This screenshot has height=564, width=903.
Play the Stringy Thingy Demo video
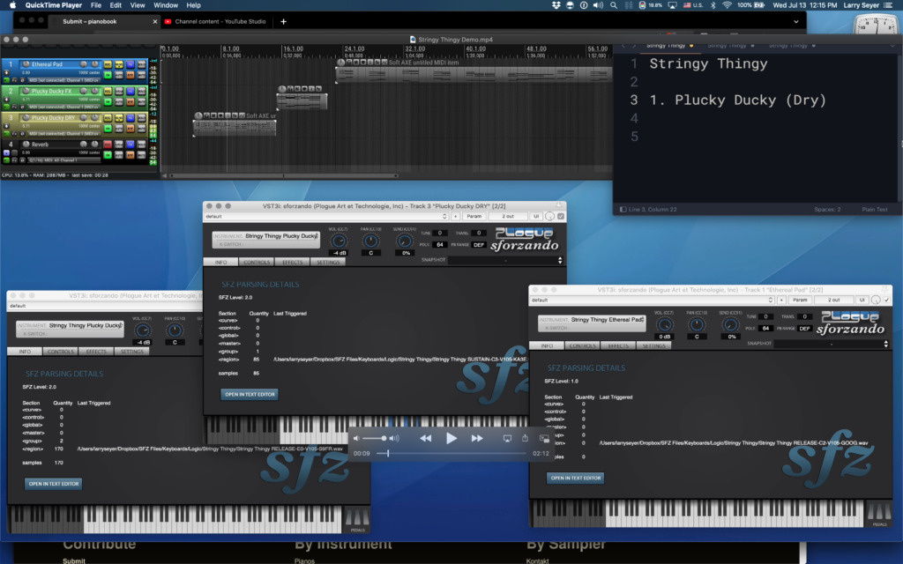(x=451, y=439)
